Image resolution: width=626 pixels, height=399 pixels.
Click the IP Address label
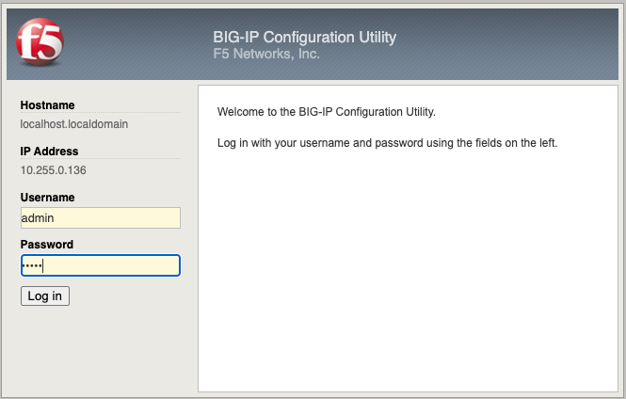pyautogui.click(x=49, y=152)
